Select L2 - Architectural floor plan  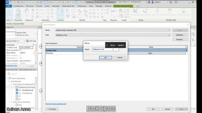point(25,93)
